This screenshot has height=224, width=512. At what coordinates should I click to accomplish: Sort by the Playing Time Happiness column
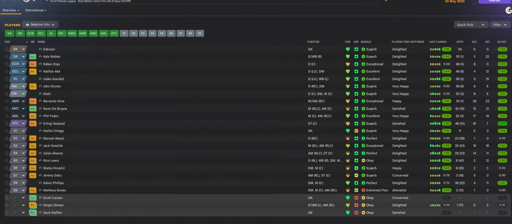point(408,42)
